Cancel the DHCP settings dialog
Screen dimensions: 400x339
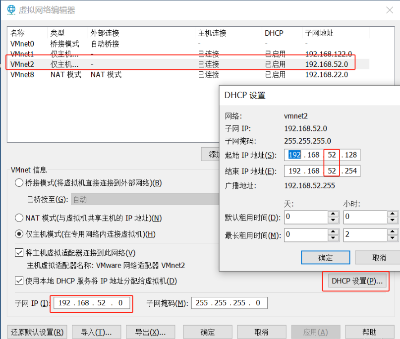click(378, 257)
